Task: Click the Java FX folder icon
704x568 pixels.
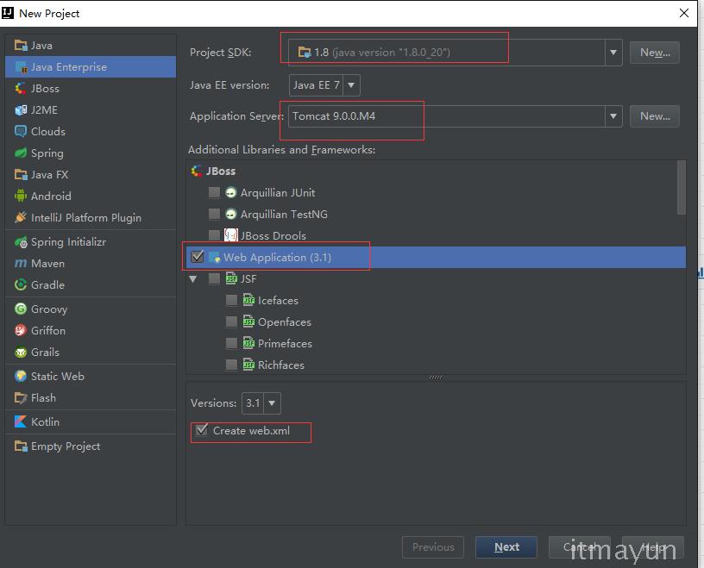Action: tap(21, 174)
